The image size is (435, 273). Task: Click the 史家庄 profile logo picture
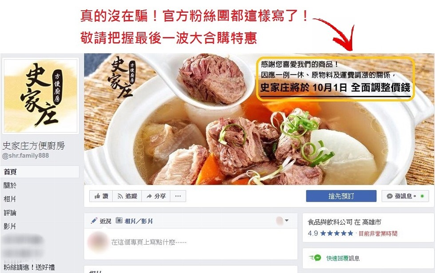(40, 96)
